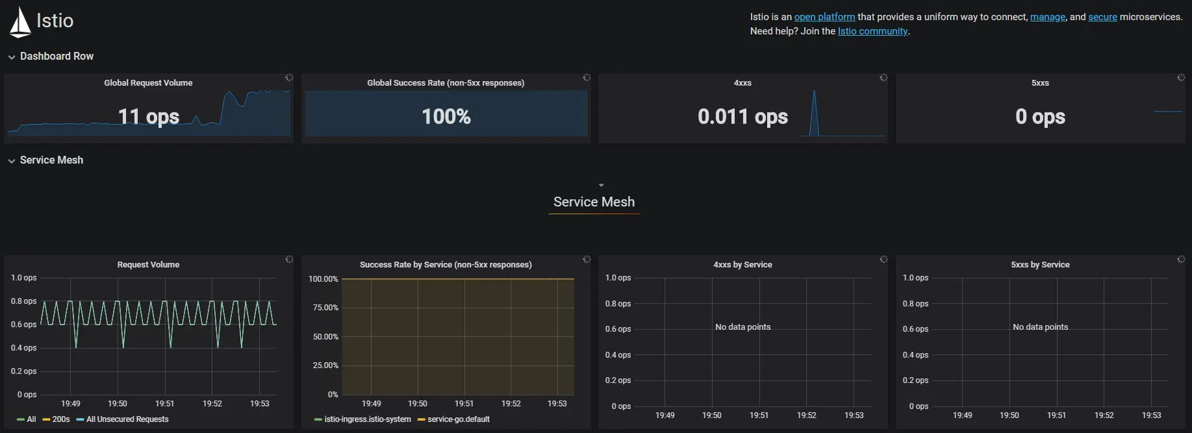
Task: Click loading spinner on 4xxs stat panel
Action: [x=883, y=78]
